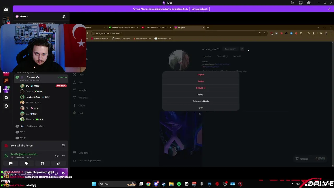Viewport: 334px width, 188px height.
Task: Choose Kısıtla in Instagram options menu
Action: [201, 81]
